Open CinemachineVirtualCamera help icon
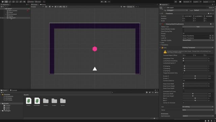 211,24
